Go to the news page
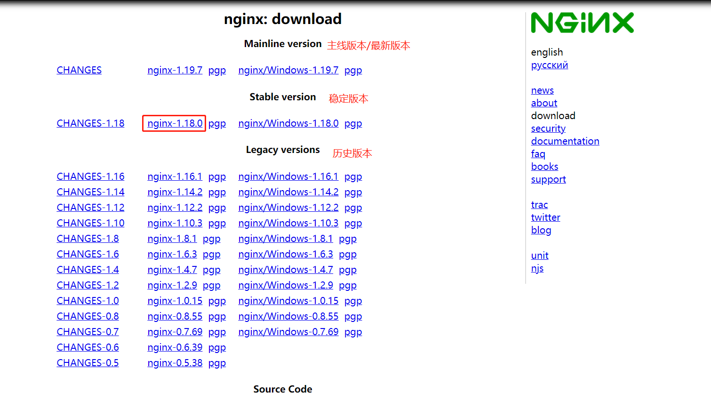This screenshot has height=401, width=711. point(543,90)
